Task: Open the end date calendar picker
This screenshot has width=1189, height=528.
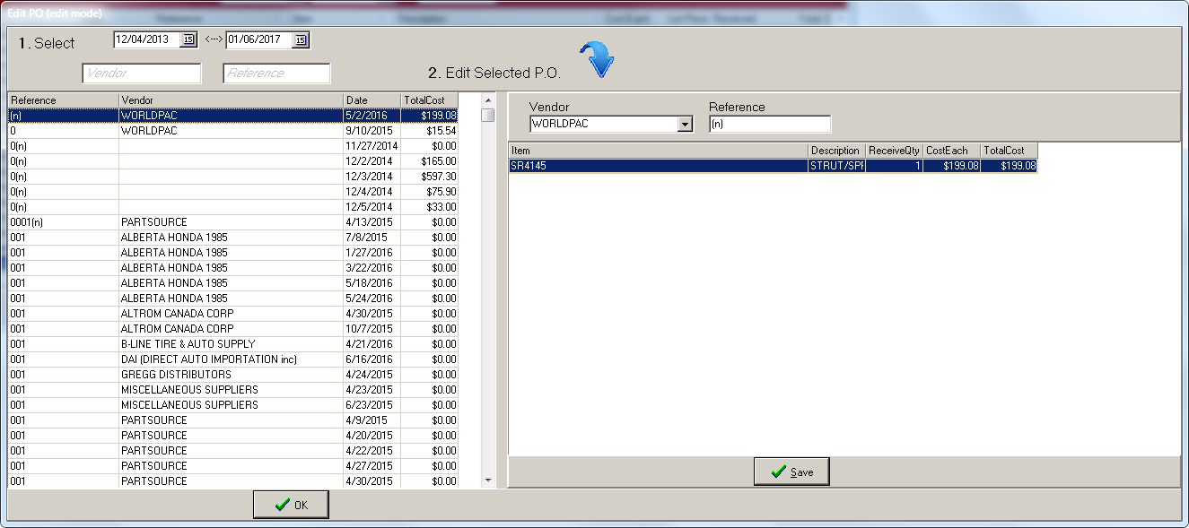Action: 300,39
